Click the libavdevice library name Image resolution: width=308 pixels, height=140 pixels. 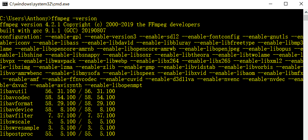pyautogui.click(x=17, y=110)
